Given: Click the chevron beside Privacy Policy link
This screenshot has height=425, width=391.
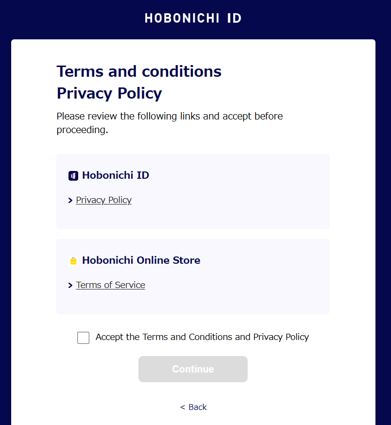Looking at the screenshot, I should pos(70,200).
